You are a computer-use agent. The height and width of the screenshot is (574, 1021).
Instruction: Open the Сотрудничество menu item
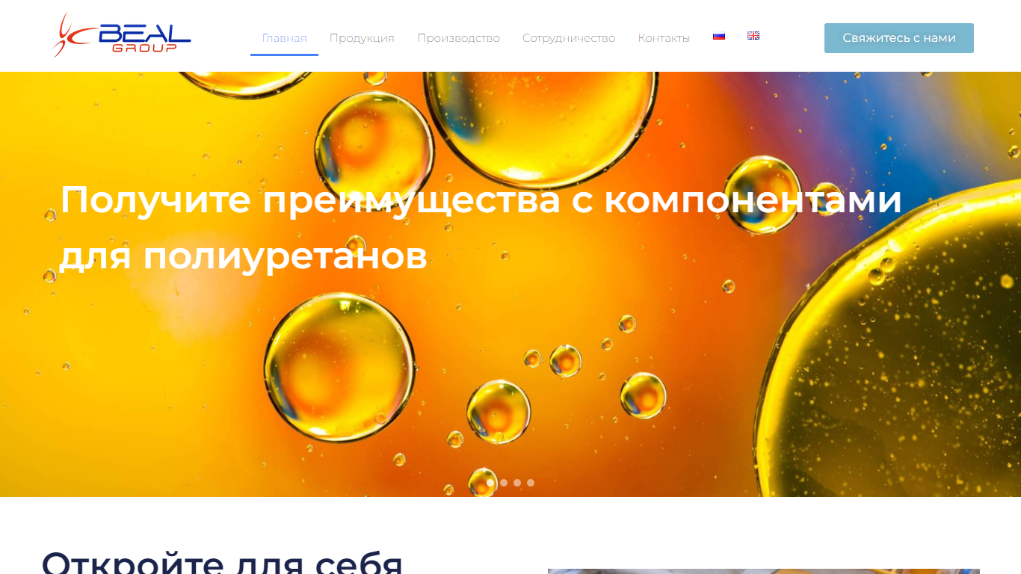[x=569, y=38]
